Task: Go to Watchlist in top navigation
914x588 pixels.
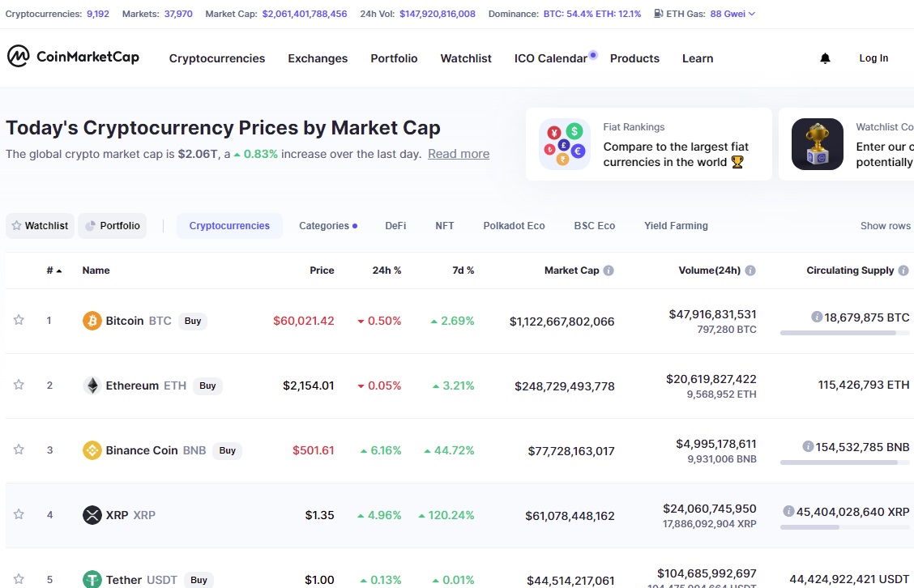Action: point(466,58)
